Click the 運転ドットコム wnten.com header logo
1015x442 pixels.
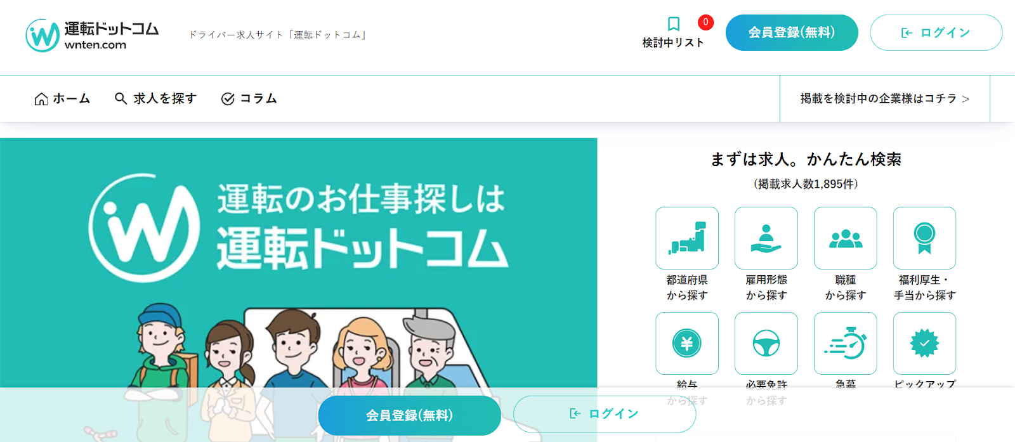point(92,36)
